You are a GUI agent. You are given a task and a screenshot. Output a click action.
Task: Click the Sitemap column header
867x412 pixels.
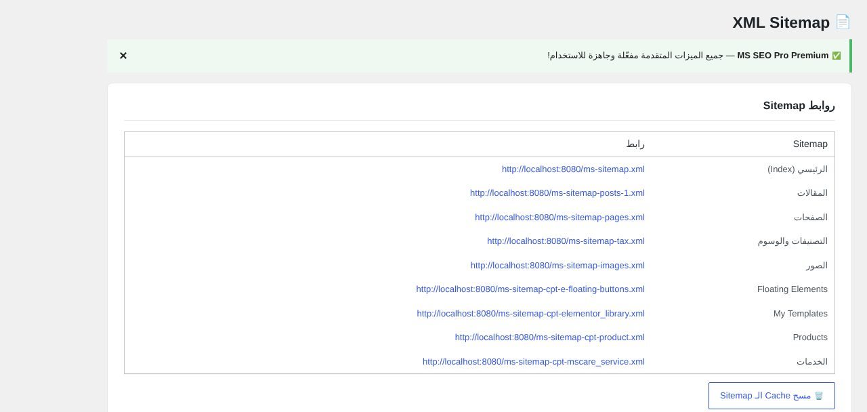810,144
